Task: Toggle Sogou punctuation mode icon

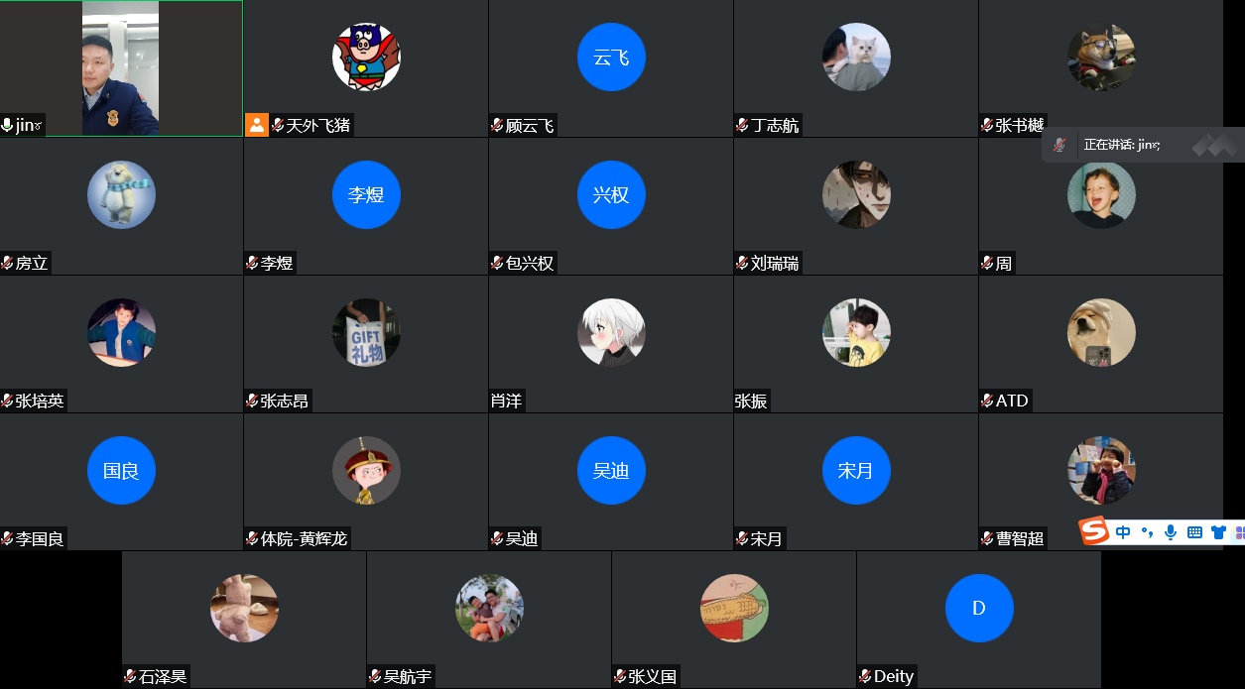Action: tap(1148, 532)
